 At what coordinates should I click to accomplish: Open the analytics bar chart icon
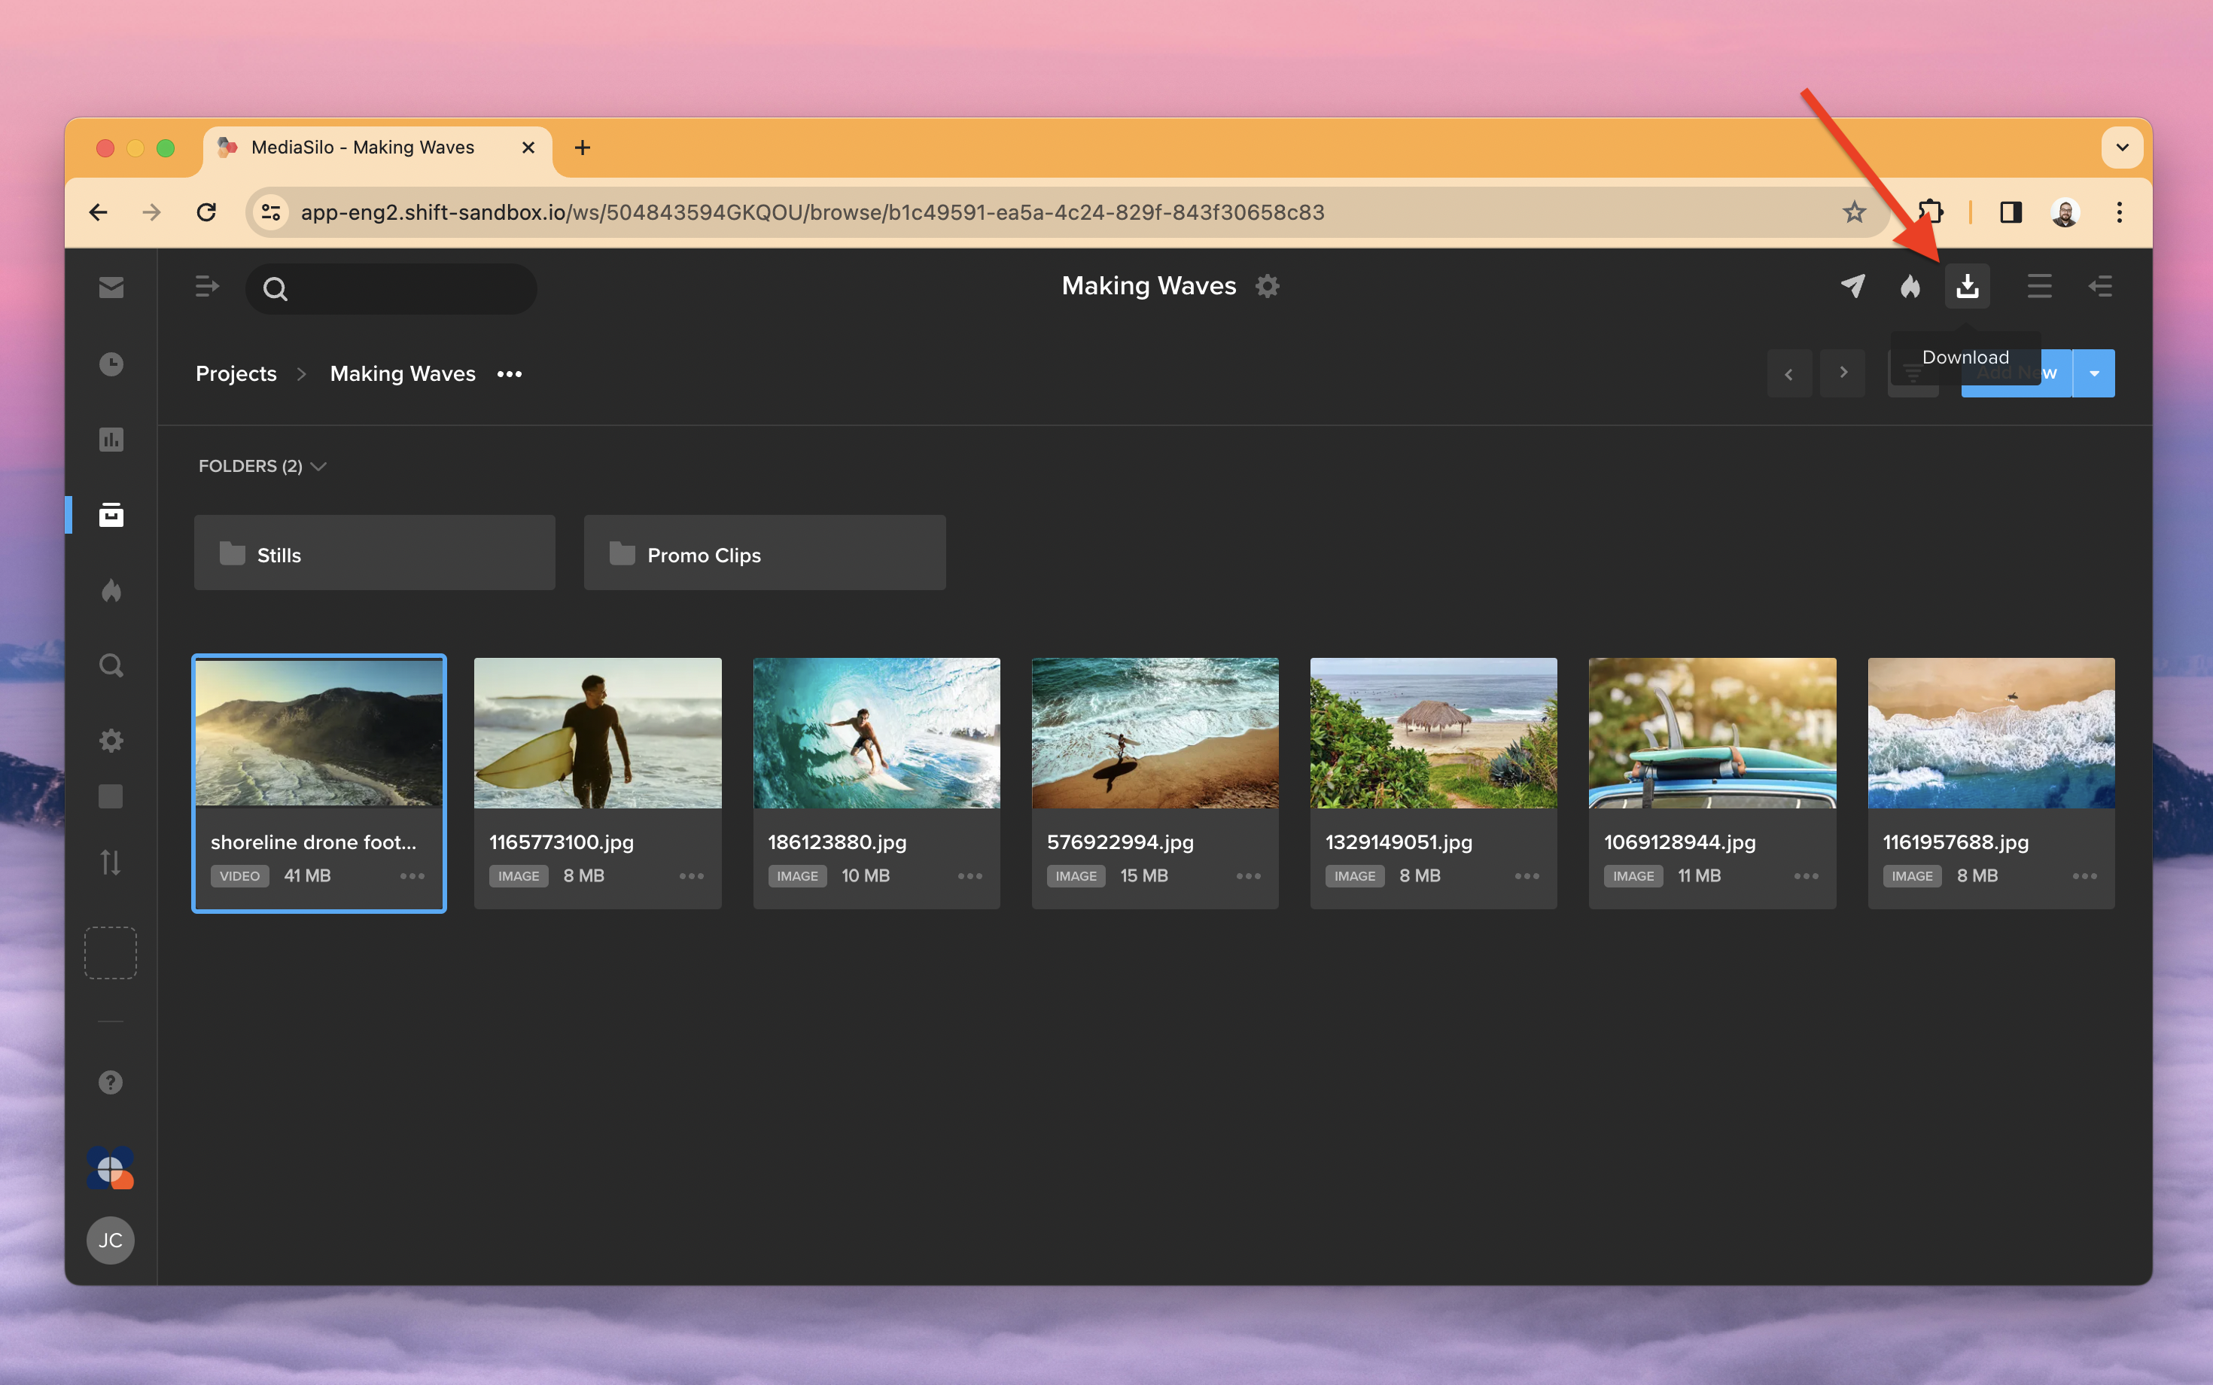pyautogui.click(x=111, y=440)
